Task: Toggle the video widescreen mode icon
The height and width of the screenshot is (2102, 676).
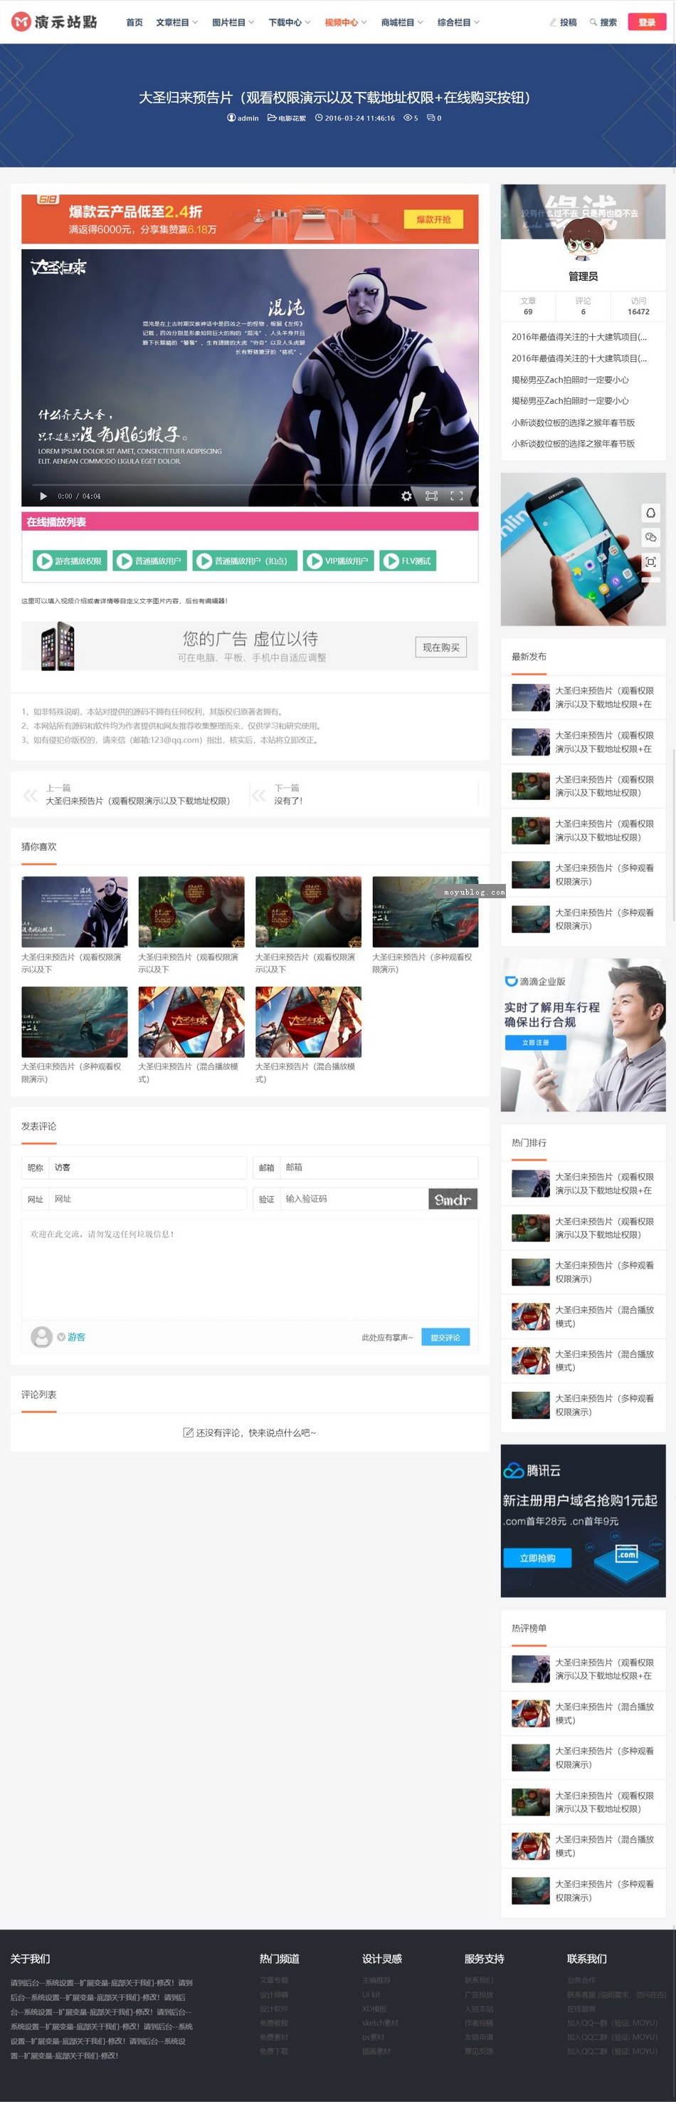Action: 431,496
